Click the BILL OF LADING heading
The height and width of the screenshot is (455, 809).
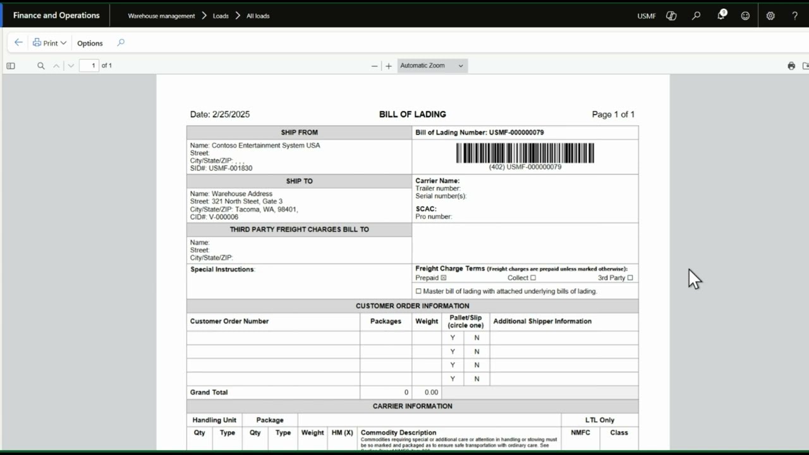coord(413,114)
